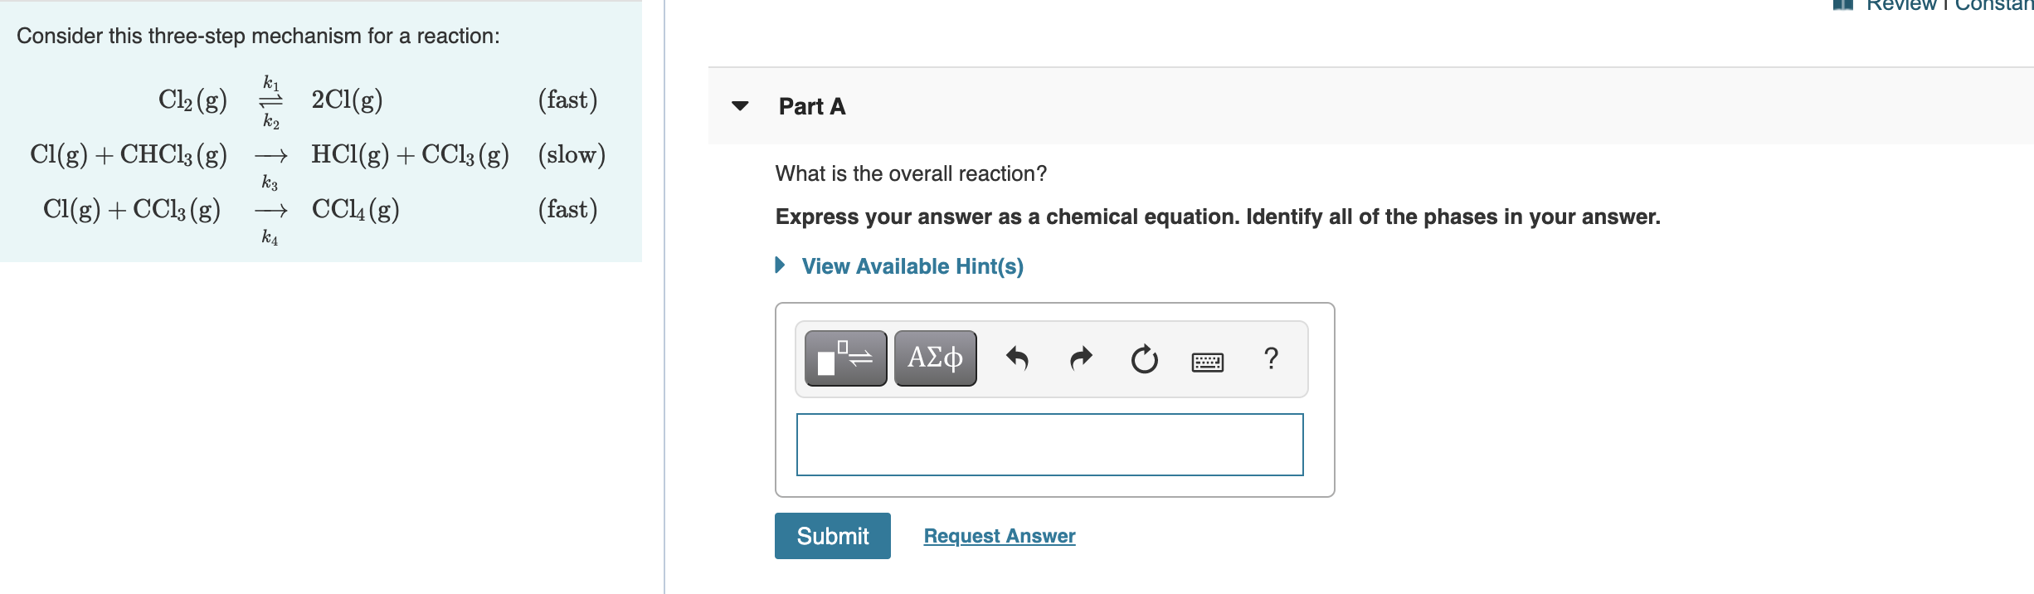Open View Available Hint(s)

[912, 266]
